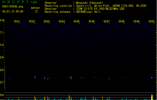Click the 0543 time axis label

(x=47, y=21)
